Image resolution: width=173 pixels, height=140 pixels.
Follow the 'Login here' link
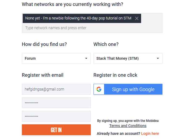tap(150, 134)
